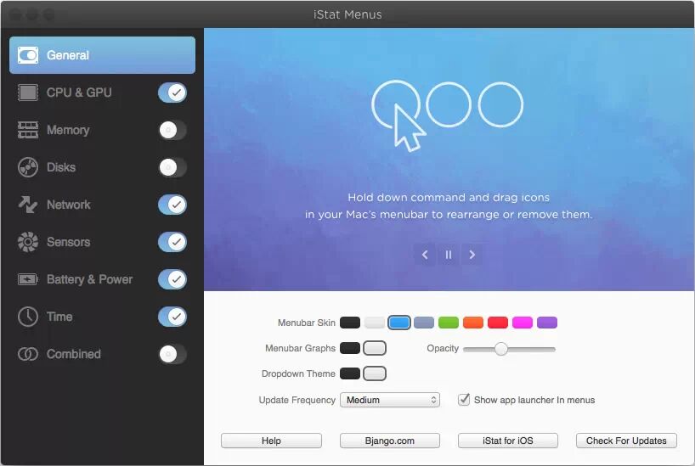The width and height of the screenshot is (695, 466).
Task: Pause the tip slideshow
Action: (448, 255)
